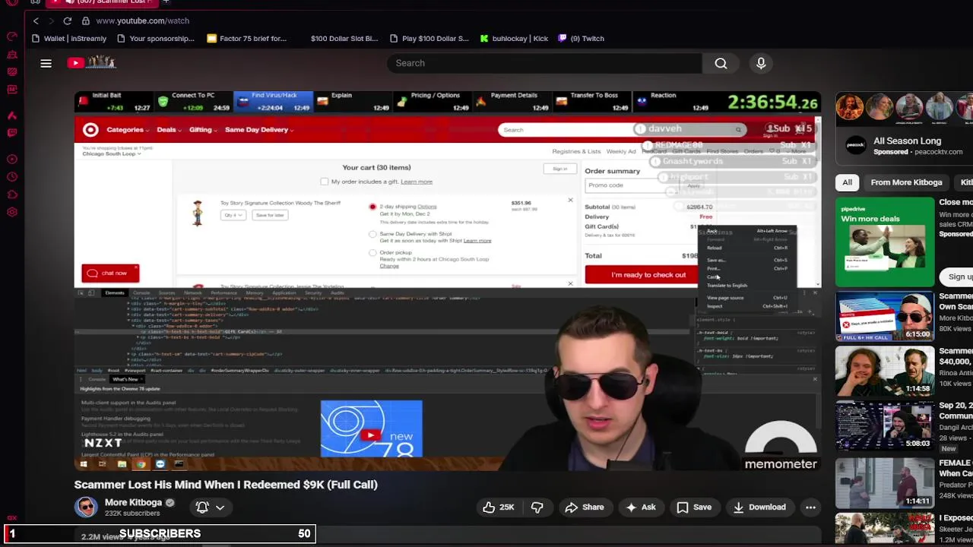Open All Season Long sponsored ad
973x547 pixels.
pyautogui.click(x=907, y=141)
